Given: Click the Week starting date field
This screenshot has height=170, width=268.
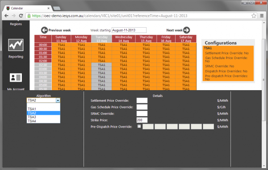Looking at the screenshot, I should coord(129,30).
